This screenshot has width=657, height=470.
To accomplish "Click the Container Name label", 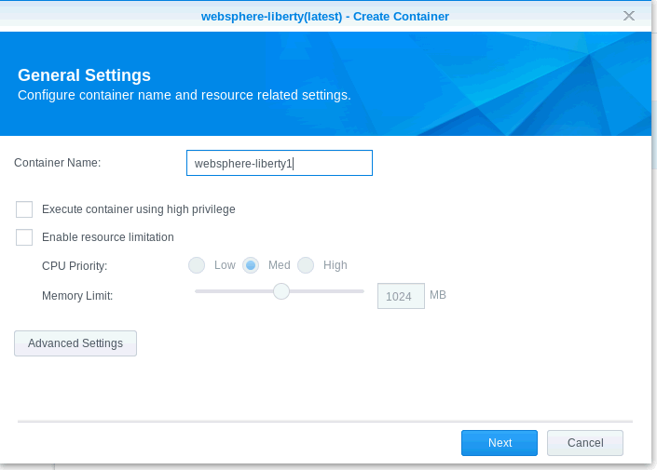I will point(57,163).
